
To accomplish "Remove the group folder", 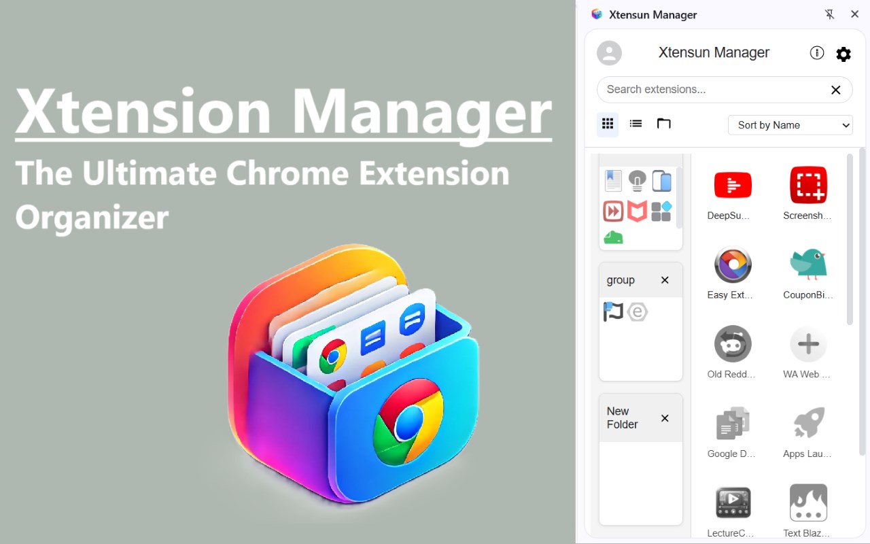I will pyautogui.click(x=665, y=280).
